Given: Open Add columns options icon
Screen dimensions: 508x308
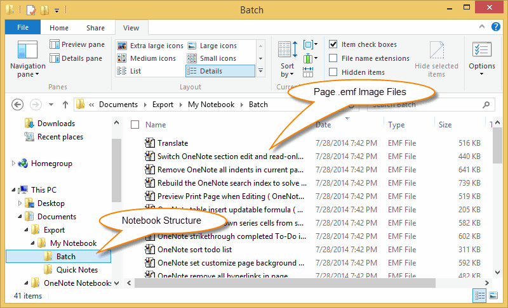Looking at the screenshot, I should pos(310,58).
